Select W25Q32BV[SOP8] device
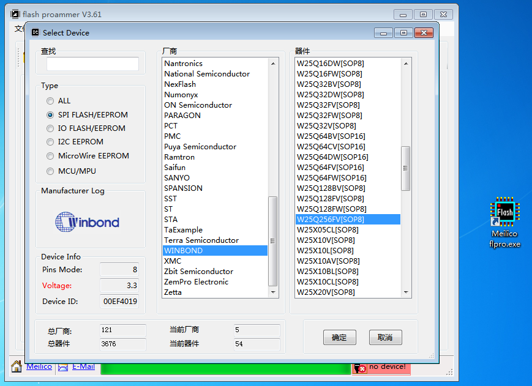Viewport: 532px width, 386px height. click(x=348, y=84)
